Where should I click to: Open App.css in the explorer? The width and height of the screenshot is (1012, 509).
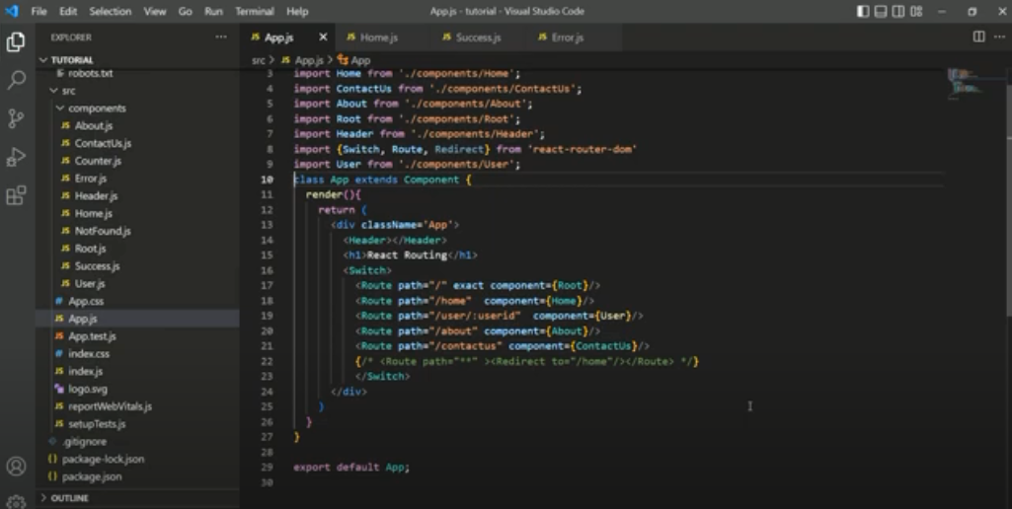coord(86,301)
